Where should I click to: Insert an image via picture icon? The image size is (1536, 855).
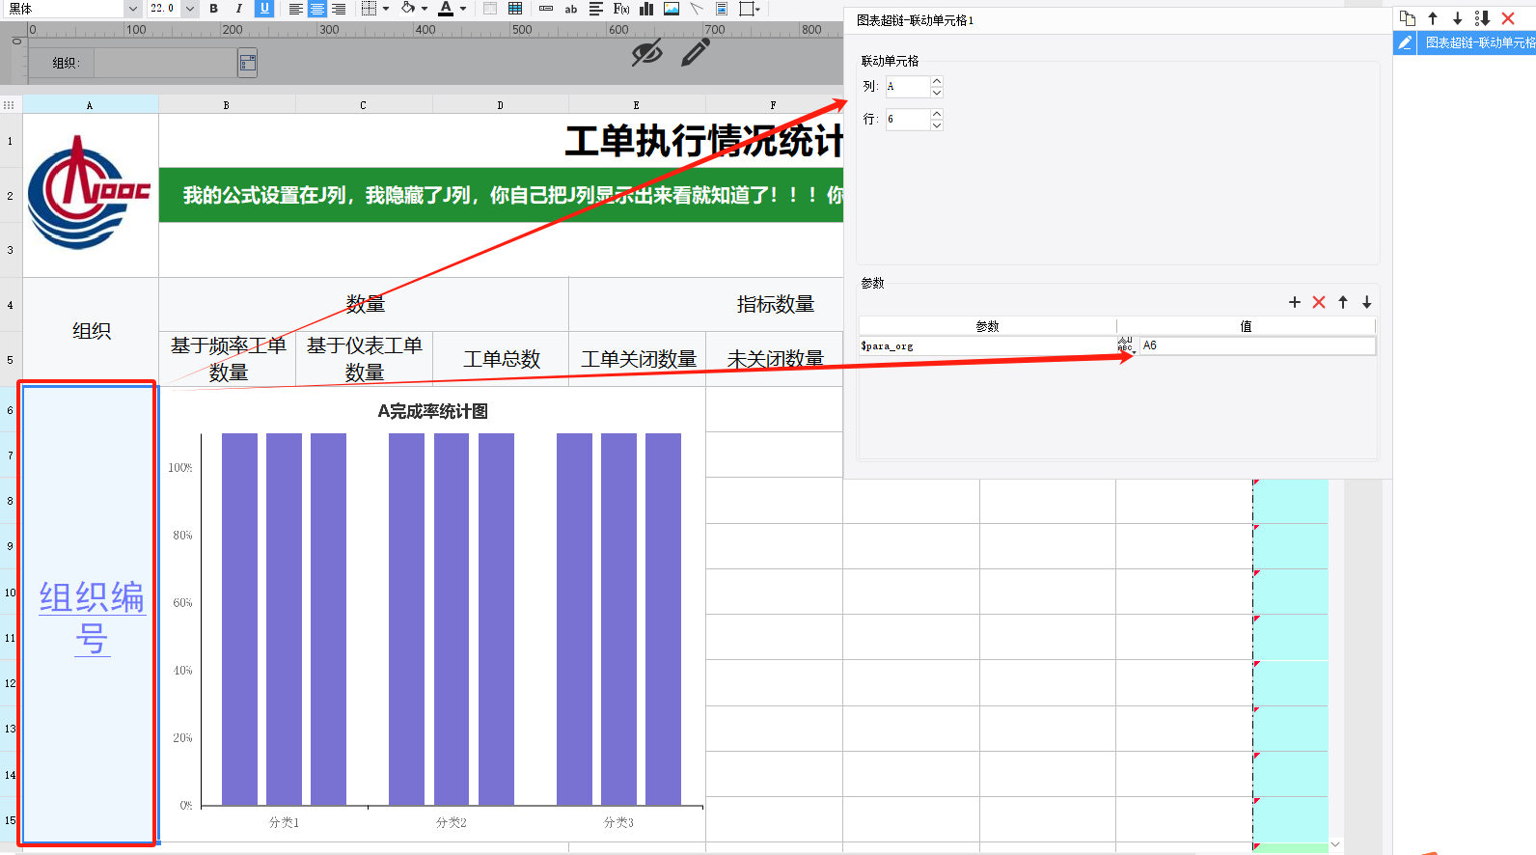pos(672,9)
